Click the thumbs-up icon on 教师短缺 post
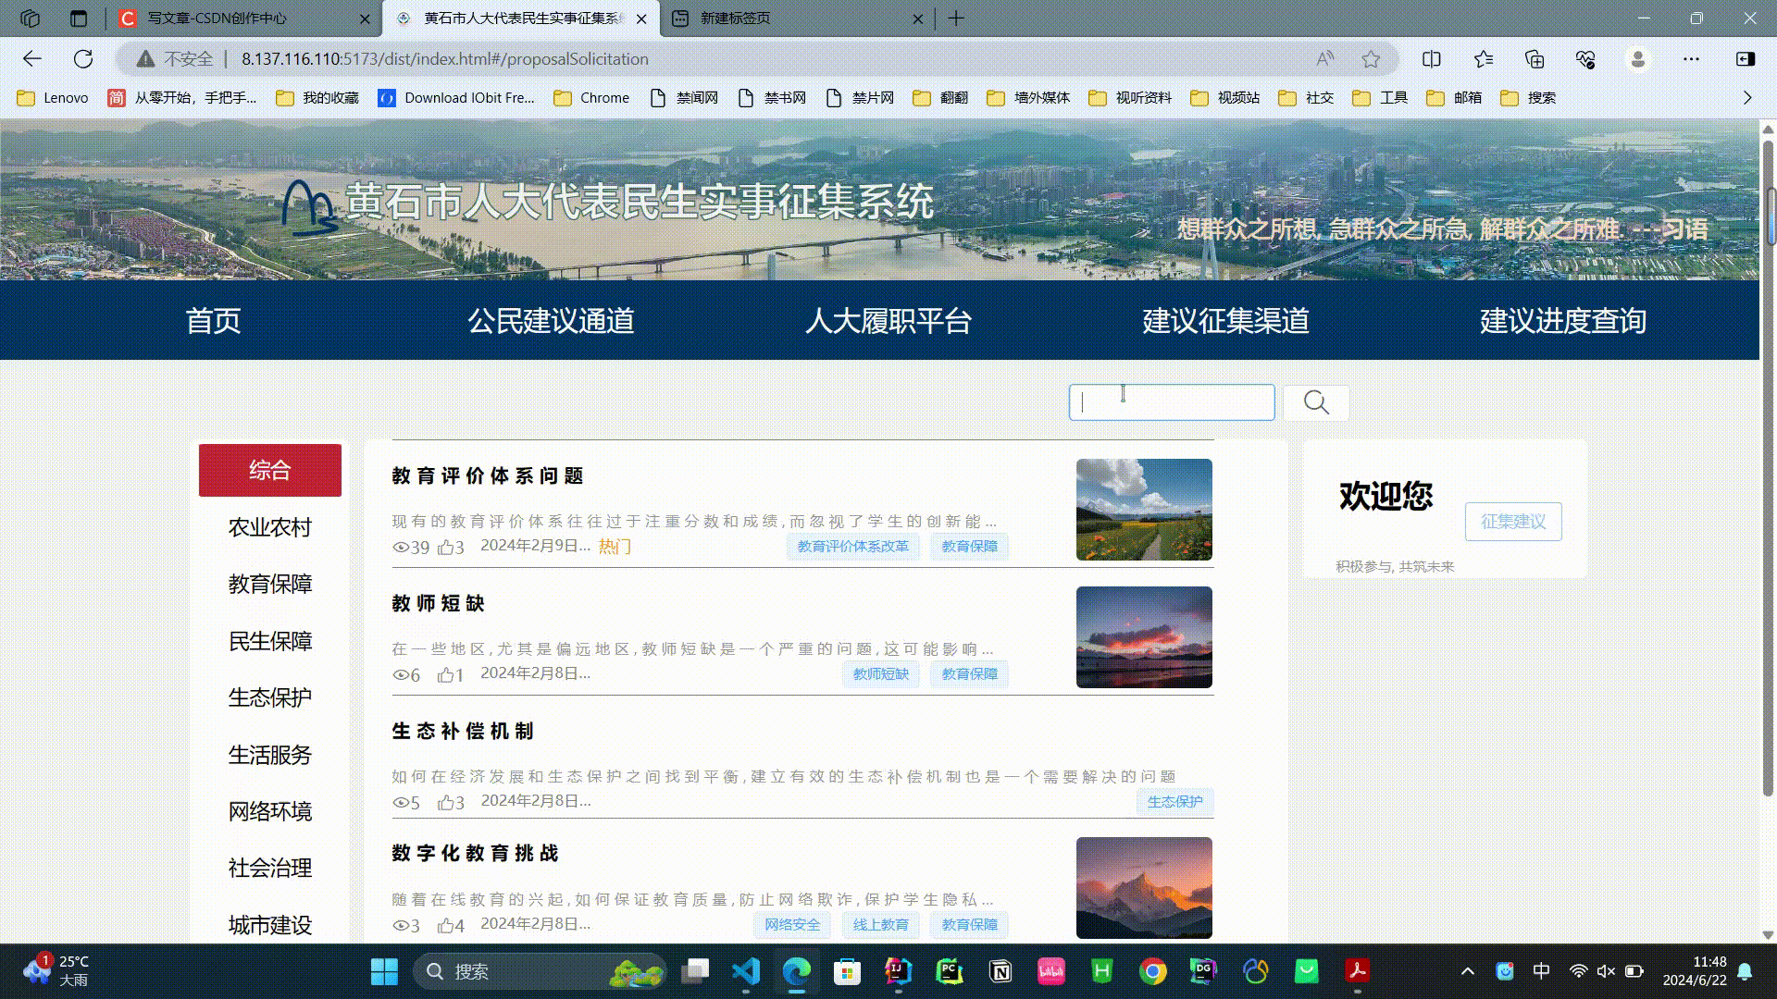1777x999 pixels. tap(446, 674)
